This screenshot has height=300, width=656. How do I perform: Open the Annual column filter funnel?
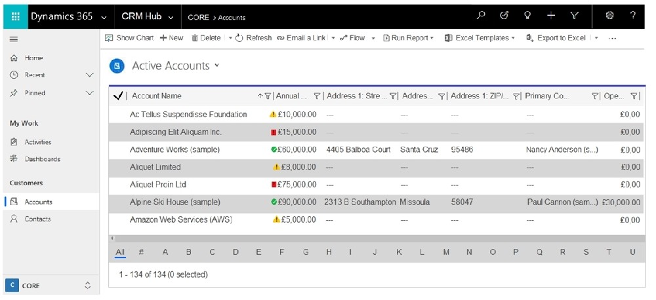click(317, 96)
